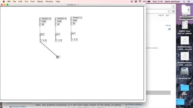Click the blue badge on the web page
This screenshot has height=108, width=193.
point(169,29)
